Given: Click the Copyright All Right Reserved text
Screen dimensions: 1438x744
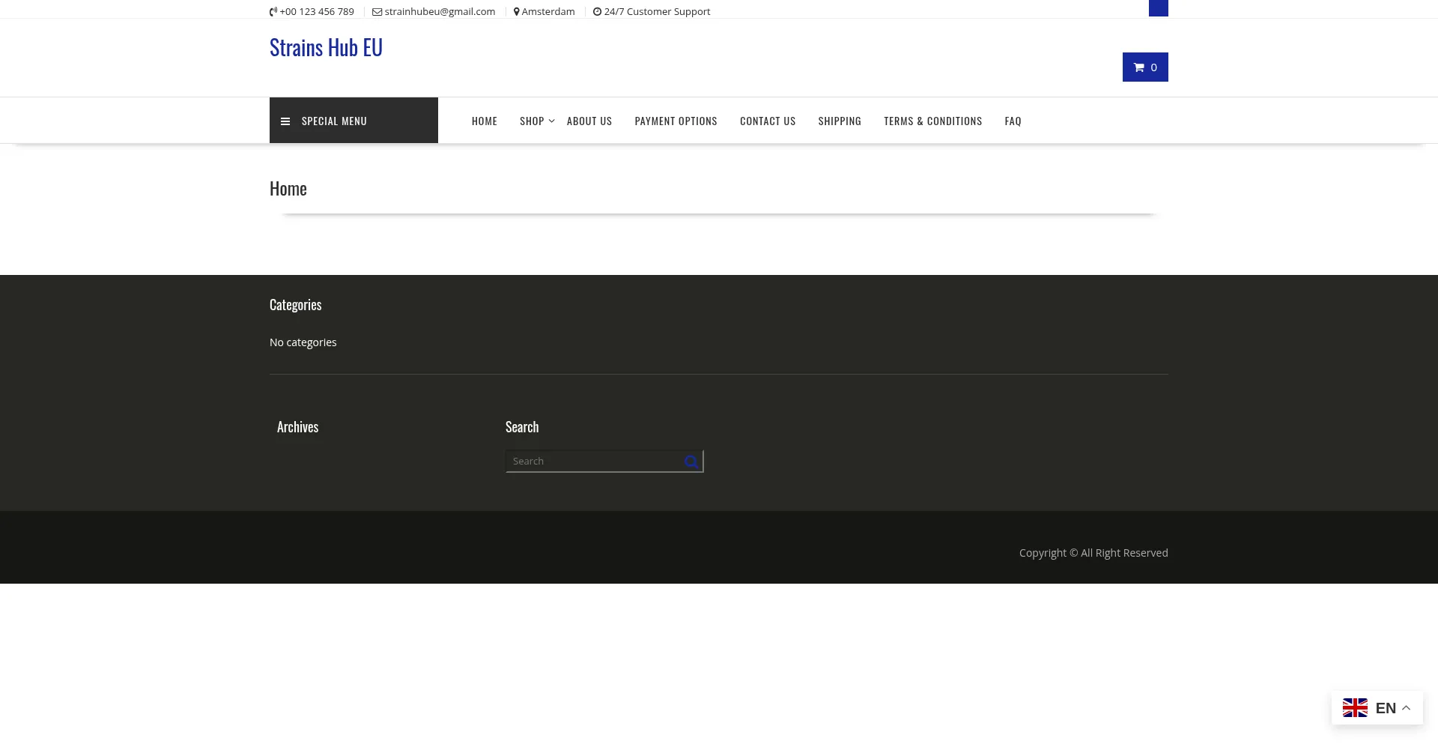Looking at the screenshot, I should [x=1093, y=553].
